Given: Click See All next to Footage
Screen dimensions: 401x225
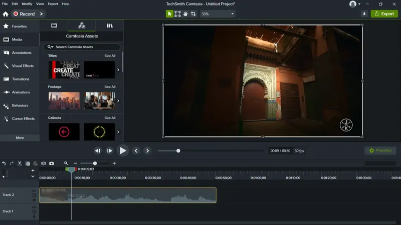Looking at the screenshot, I should click(110, 86).
